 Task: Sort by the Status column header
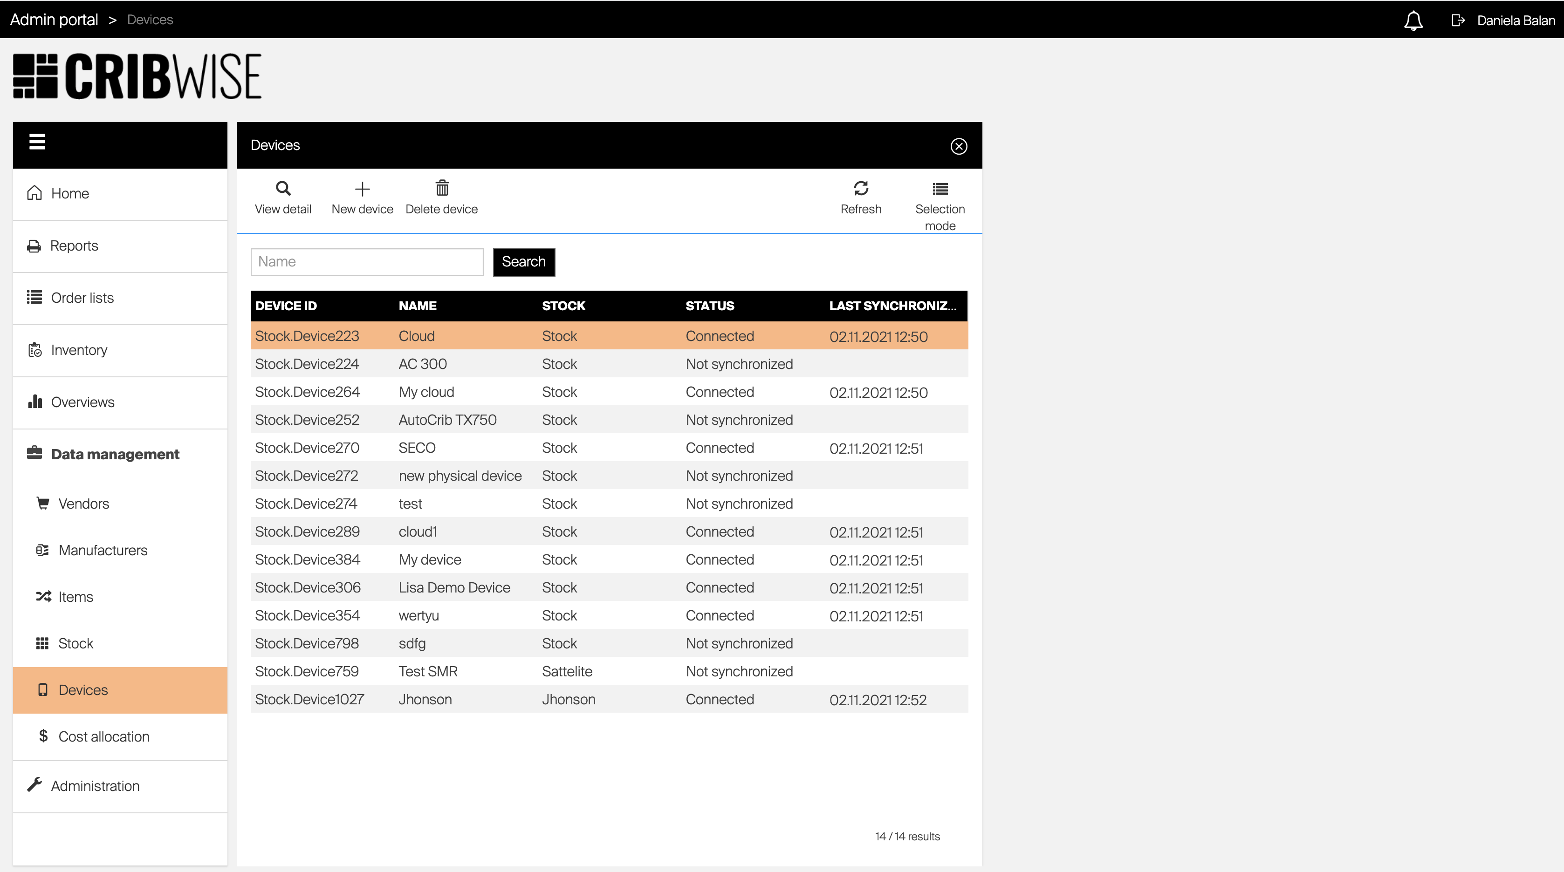tap(709, 306)
